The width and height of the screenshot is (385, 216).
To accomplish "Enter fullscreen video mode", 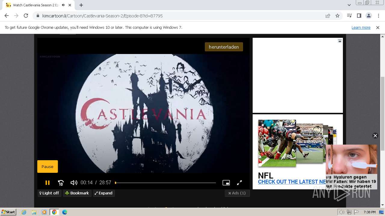I will [239, 182].
